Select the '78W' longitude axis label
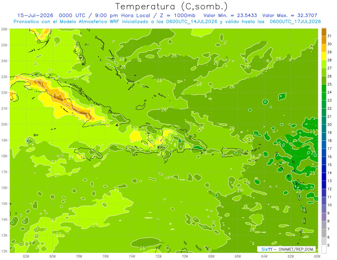 (79, 256)
